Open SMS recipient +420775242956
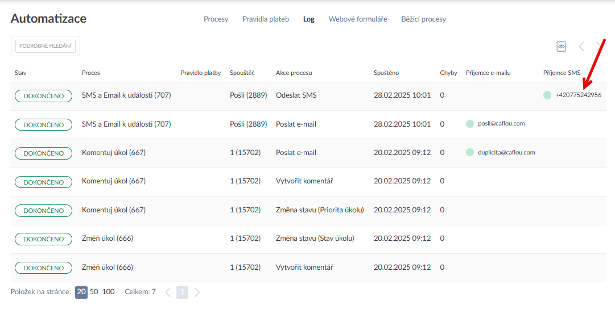615x322 pixels. coord(578,95)
